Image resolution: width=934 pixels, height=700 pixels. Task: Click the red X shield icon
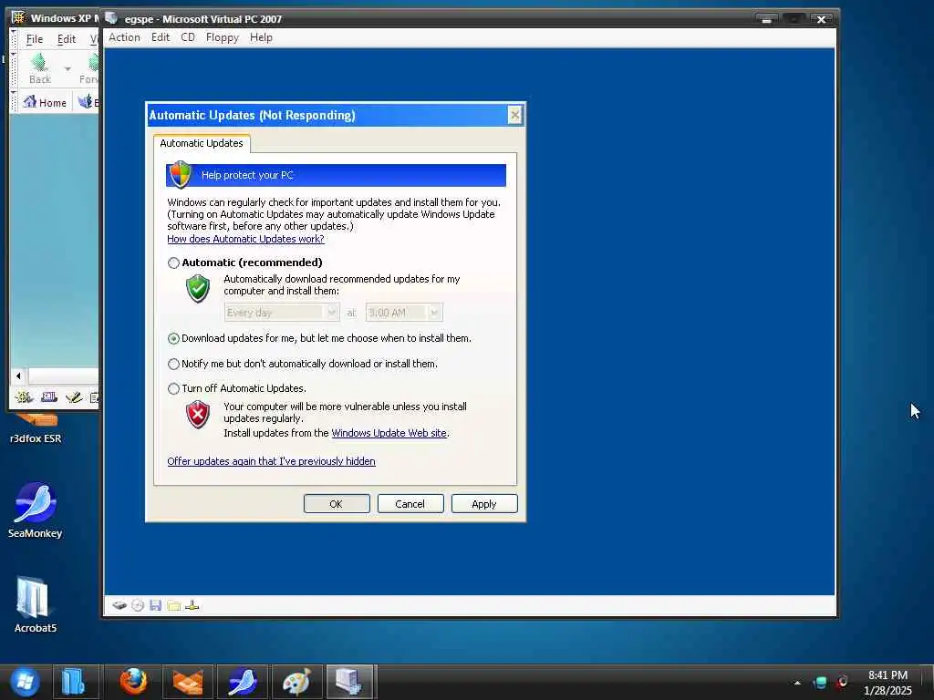(198, 415)
